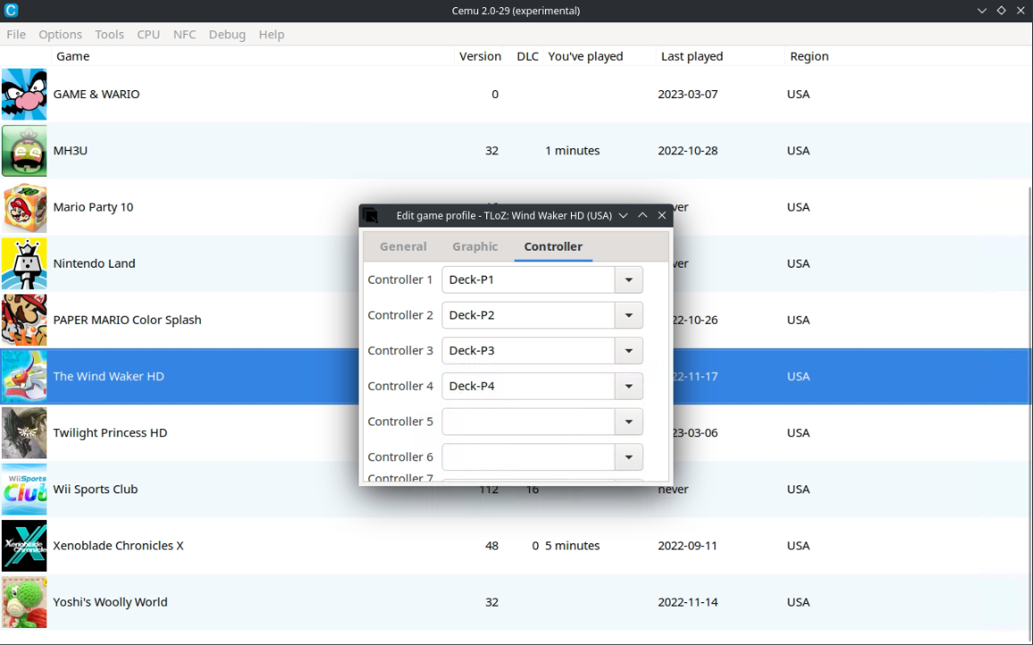This screenshot has height=645, width=1033.
Task: Close the Edit game profile dialog
Action: [x=662, y=215]
